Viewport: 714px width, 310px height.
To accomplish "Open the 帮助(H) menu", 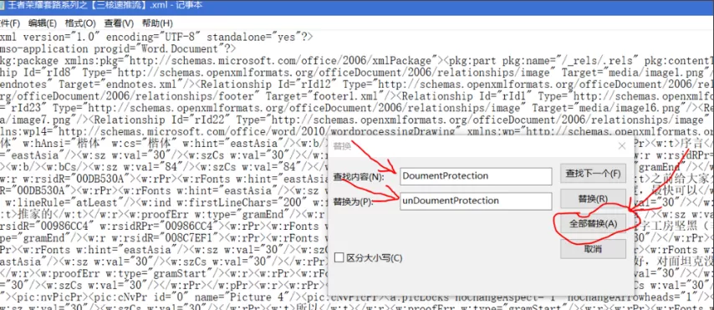I will click(157, 23).
